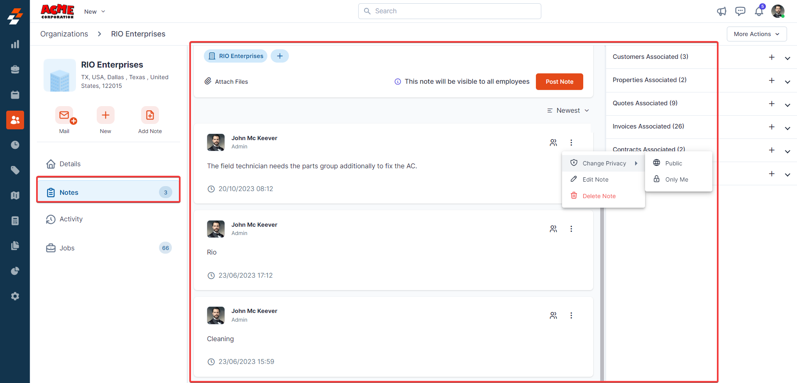The image size is (797, 383).
Task: Switch to the Details tab
Action: pos(109,164)
